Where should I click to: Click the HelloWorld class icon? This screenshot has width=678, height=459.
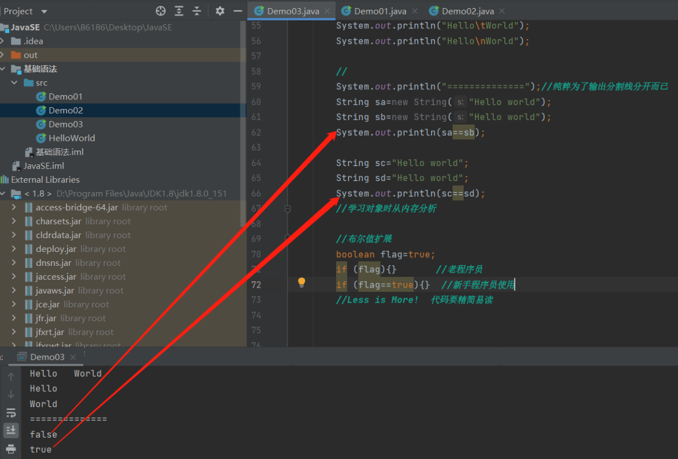[41, 138]
